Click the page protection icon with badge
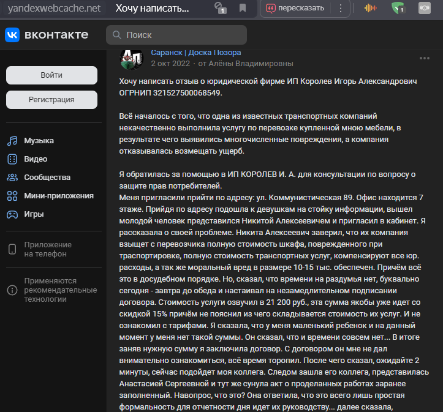This screenshot has height=412, width=443. click(220, 8)
